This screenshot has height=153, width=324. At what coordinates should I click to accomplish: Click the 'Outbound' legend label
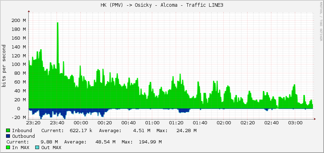tap(23, 136)
